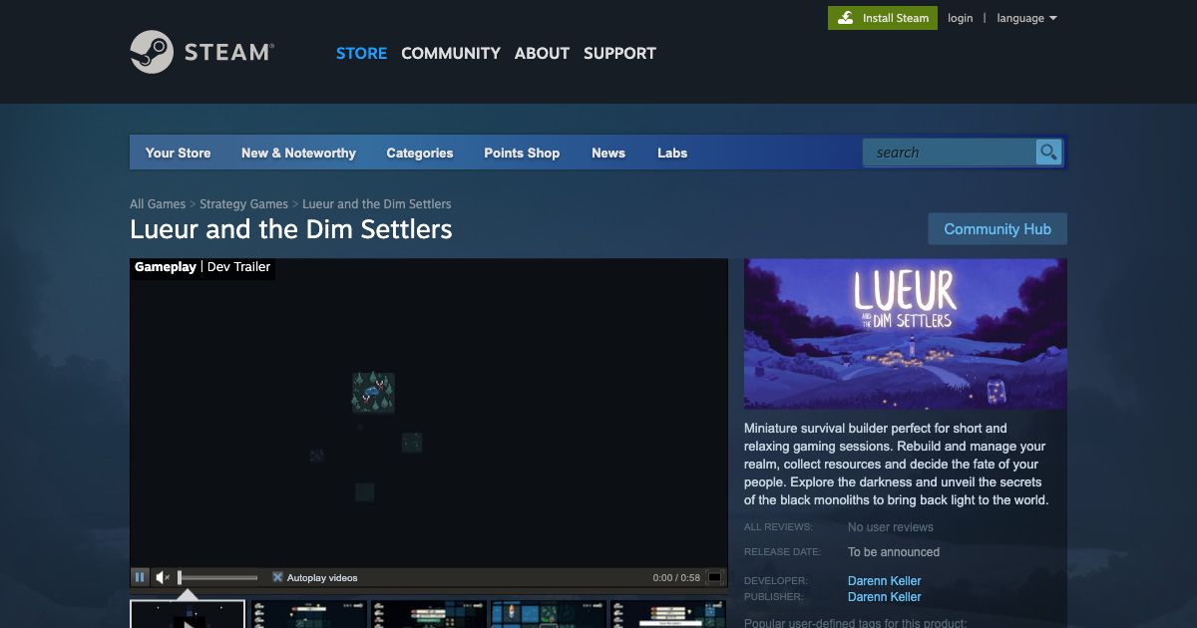Click the X icon next to Autoplay videos
1197x628 pixels.
coord(277,576)
